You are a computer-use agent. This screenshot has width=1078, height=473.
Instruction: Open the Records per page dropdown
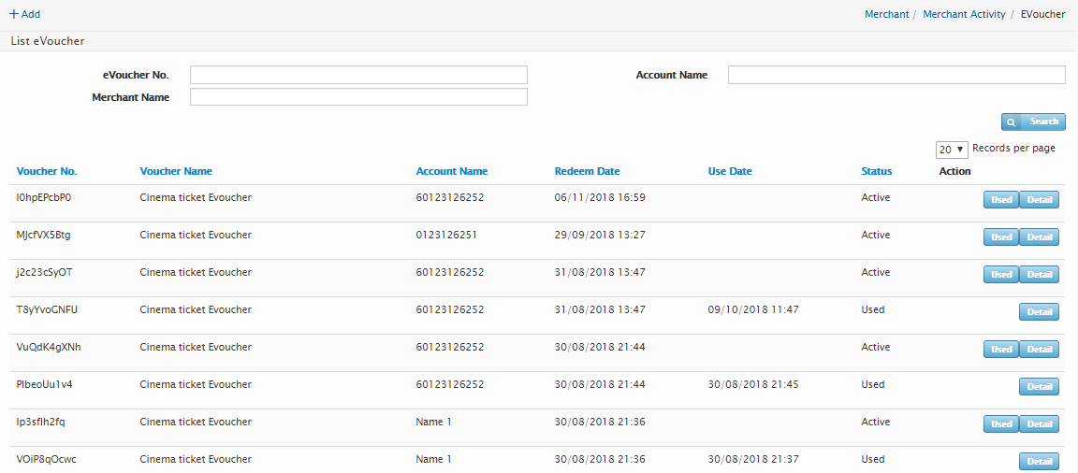[x=951, y=150]
